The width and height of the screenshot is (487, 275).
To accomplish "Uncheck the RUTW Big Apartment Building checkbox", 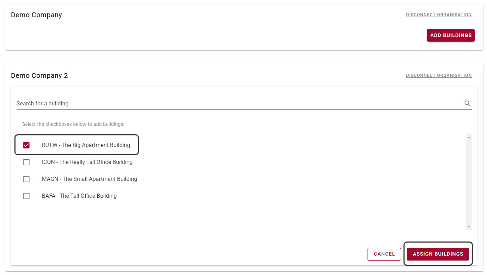I will tap(26, 145).
